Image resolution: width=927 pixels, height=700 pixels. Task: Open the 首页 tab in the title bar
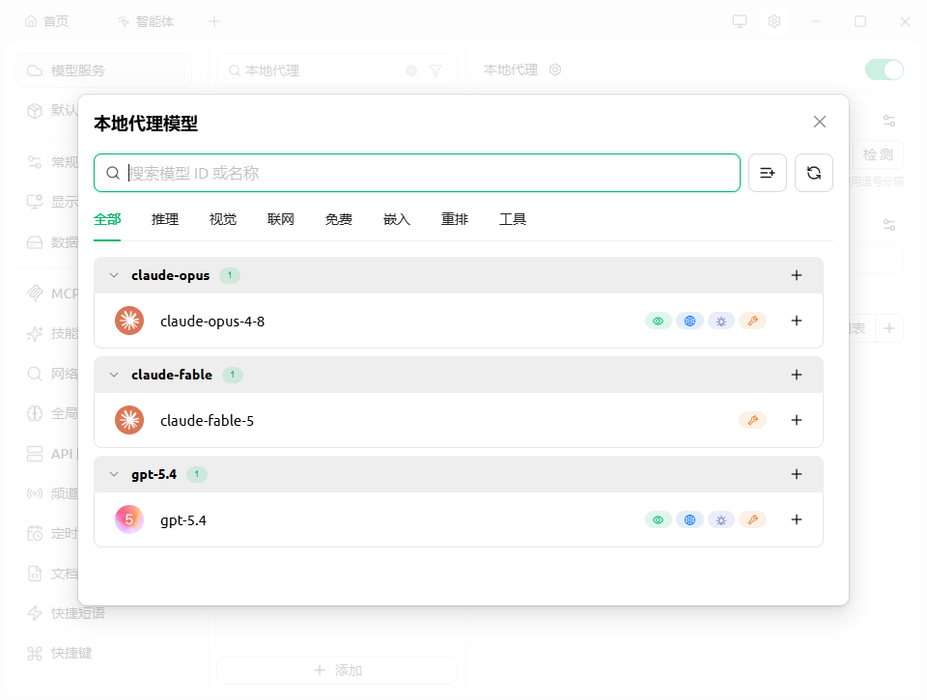[x=46, y=21]
